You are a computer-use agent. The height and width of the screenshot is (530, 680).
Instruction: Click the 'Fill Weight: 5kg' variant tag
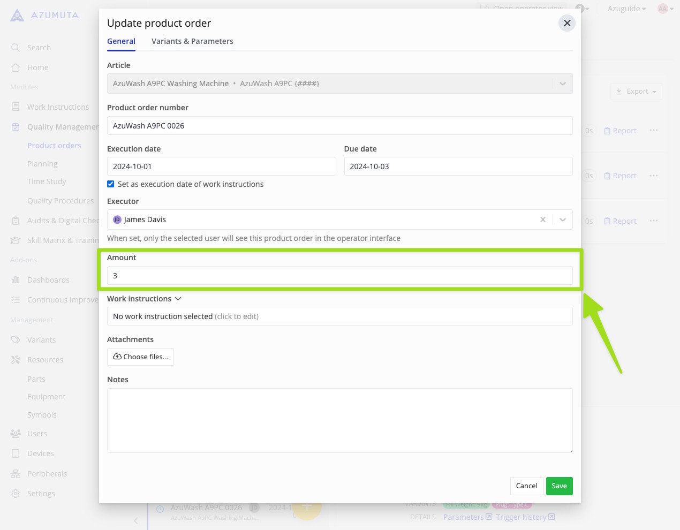465,504
